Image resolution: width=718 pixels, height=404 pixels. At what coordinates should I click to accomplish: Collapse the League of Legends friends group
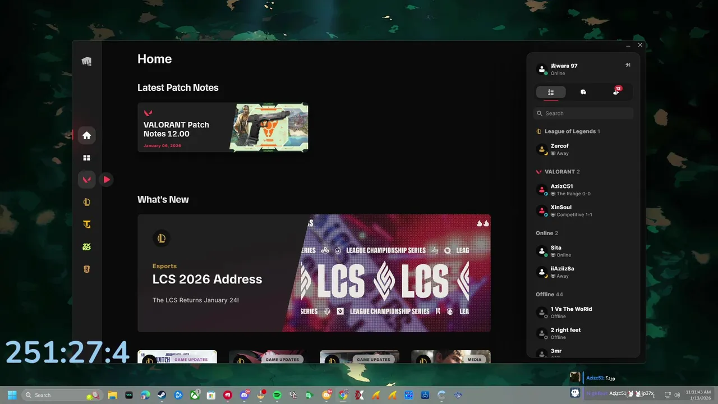tap(568, 131)
